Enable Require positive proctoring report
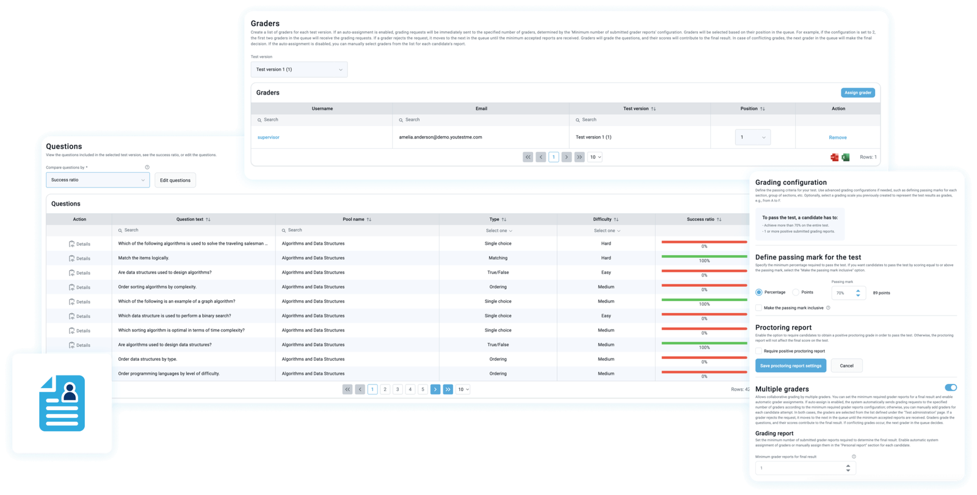977x495 pixels. pos(759,351)
